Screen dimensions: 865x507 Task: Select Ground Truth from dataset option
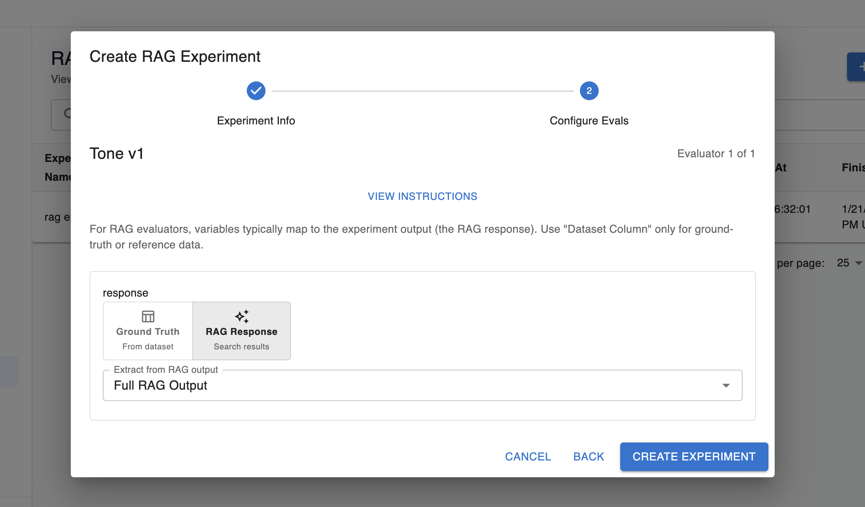click(148, 331)
